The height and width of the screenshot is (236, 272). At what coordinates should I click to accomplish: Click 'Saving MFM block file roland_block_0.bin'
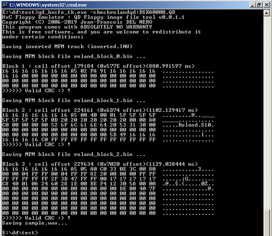pos(74,56)
